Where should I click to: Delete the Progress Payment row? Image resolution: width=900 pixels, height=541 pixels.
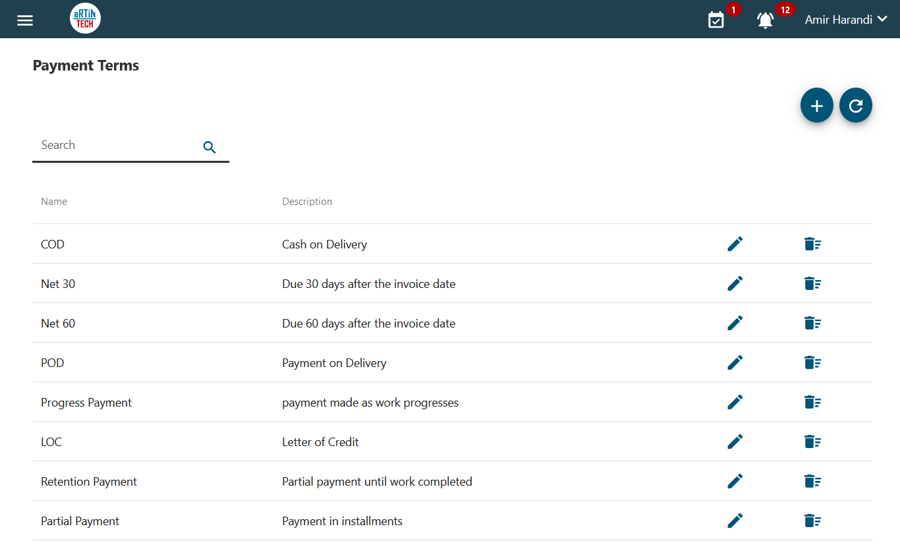812,402
